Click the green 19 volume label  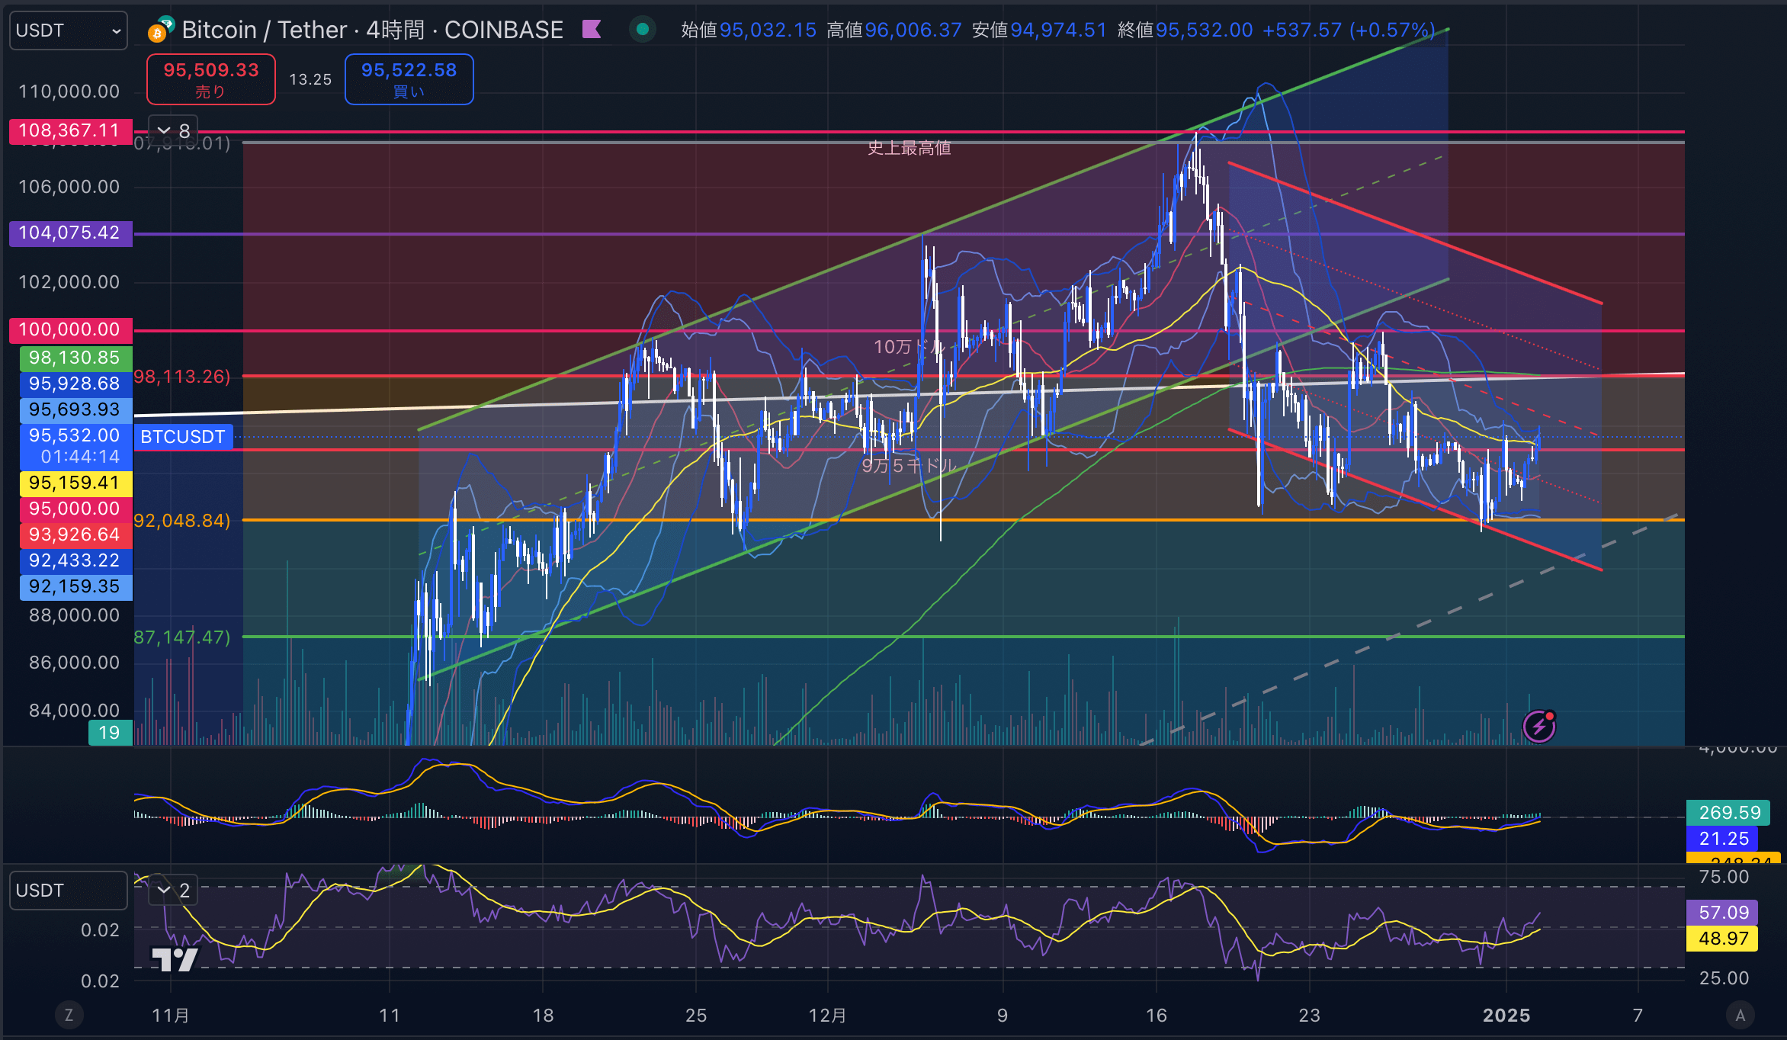pos(111,733)
